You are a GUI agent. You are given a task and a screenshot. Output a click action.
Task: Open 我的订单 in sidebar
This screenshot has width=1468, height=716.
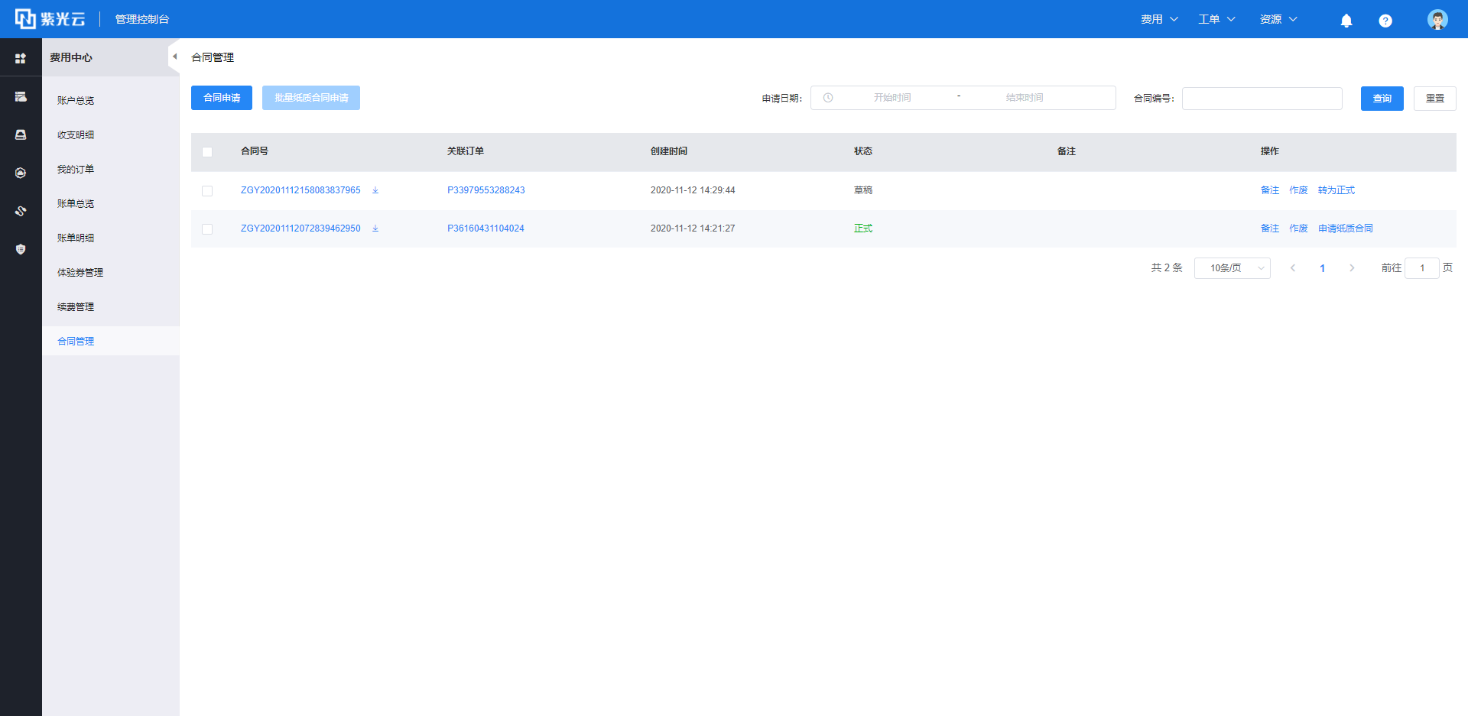[x=76, y=170]
